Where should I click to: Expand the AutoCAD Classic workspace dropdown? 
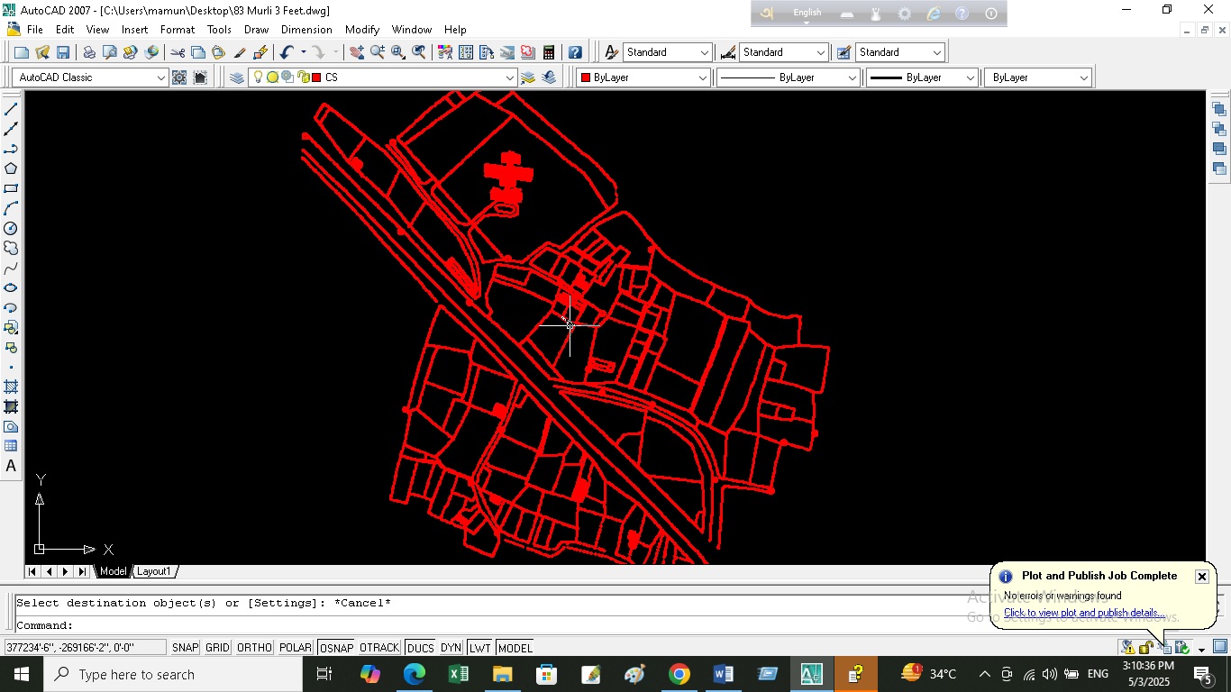click(161, 77)
